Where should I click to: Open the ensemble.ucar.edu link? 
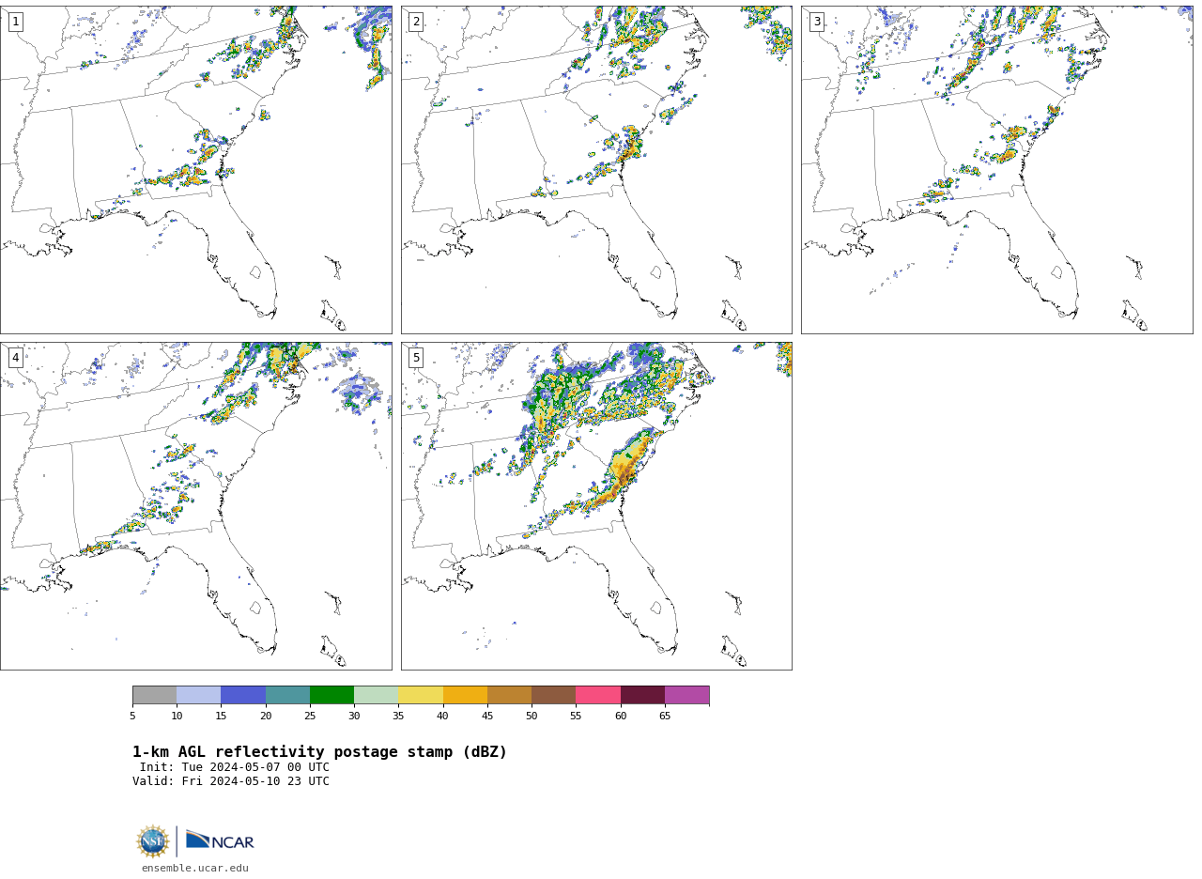point(195,869)
